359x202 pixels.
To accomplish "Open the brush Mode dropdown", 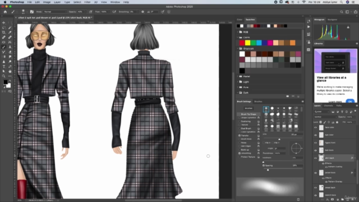I will 55,12.
